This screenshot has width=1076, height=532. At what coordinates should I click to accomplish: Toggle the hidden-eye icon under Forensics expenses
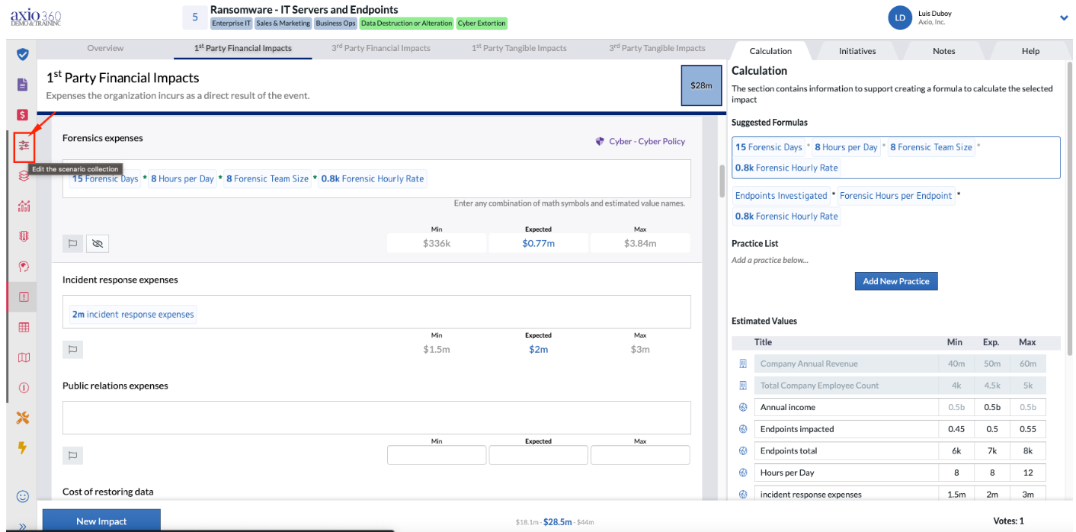coord(98,243)
